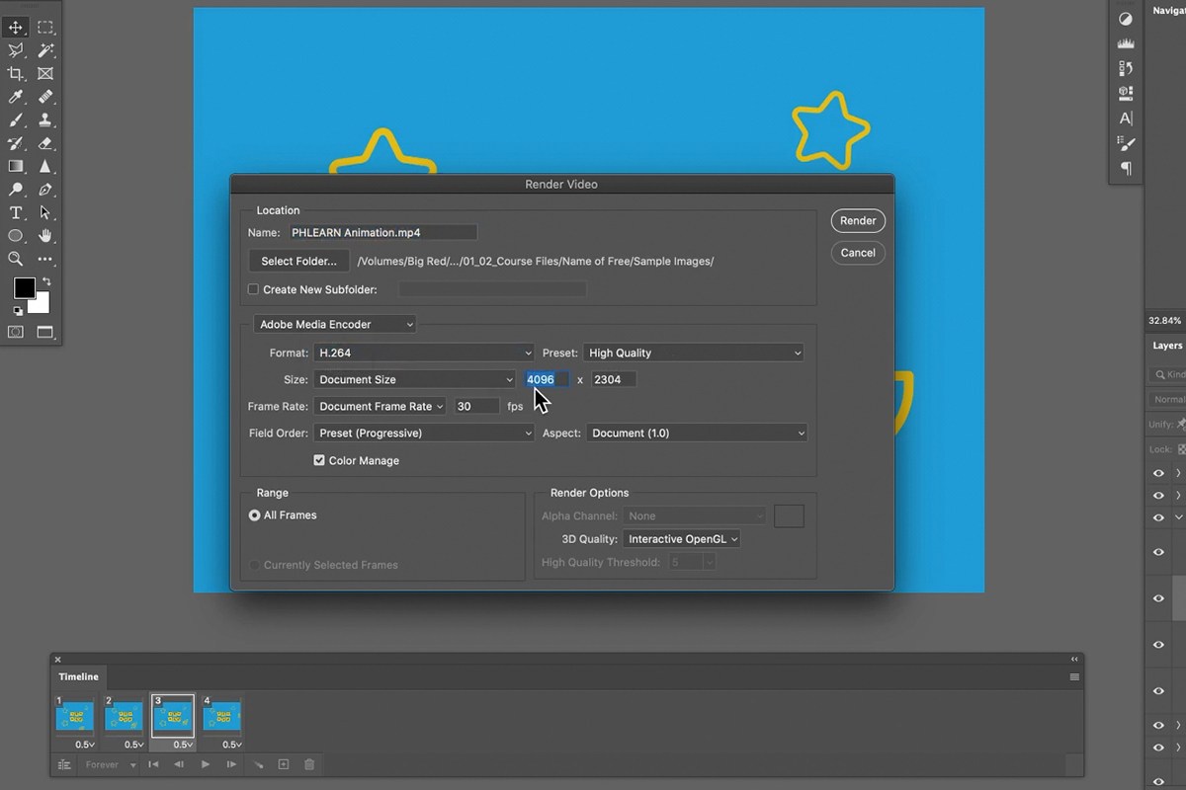Convert to video timeline icon

pyautogui.click(x=65, y=764)
